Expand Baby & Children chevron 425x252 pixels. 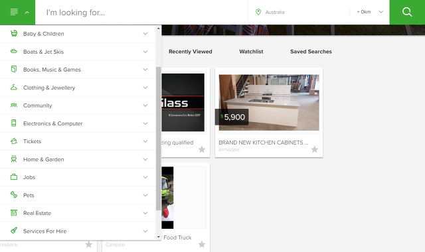coord(145,34)
